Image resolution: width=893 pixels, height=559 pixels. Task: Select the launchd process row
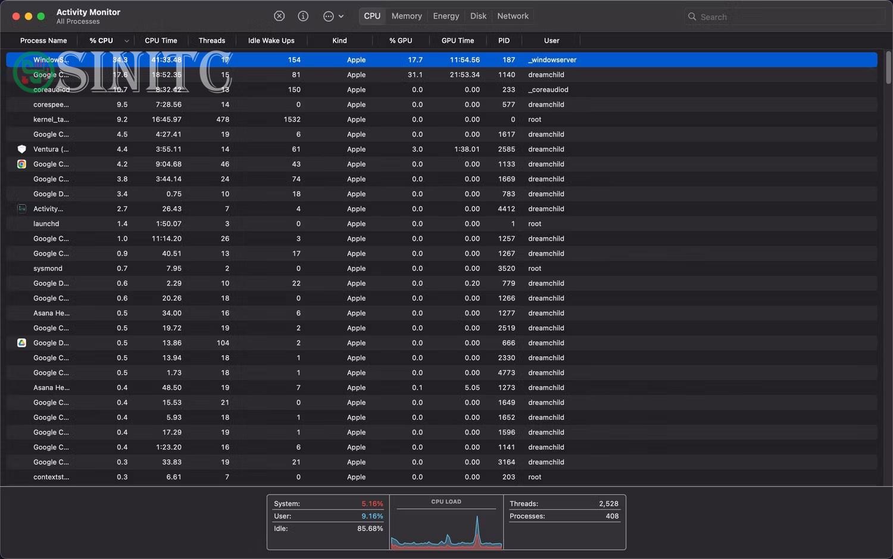[x=441, y=223]
